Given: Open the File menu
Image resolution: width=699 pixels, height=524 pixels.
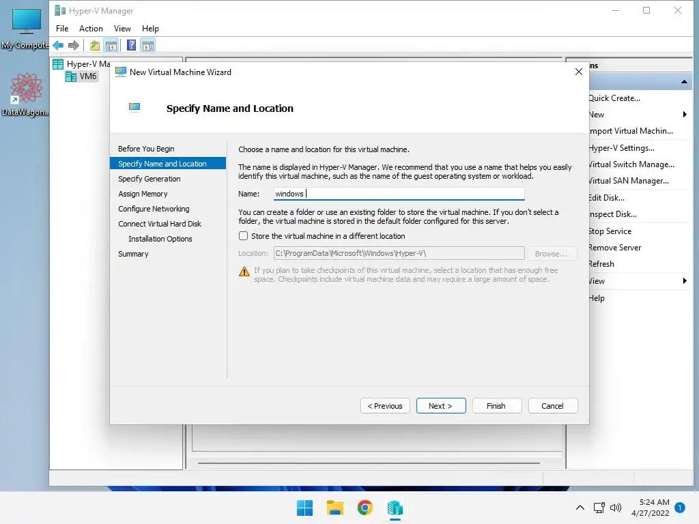Looking at the screenshot, I should coord(62,29).
